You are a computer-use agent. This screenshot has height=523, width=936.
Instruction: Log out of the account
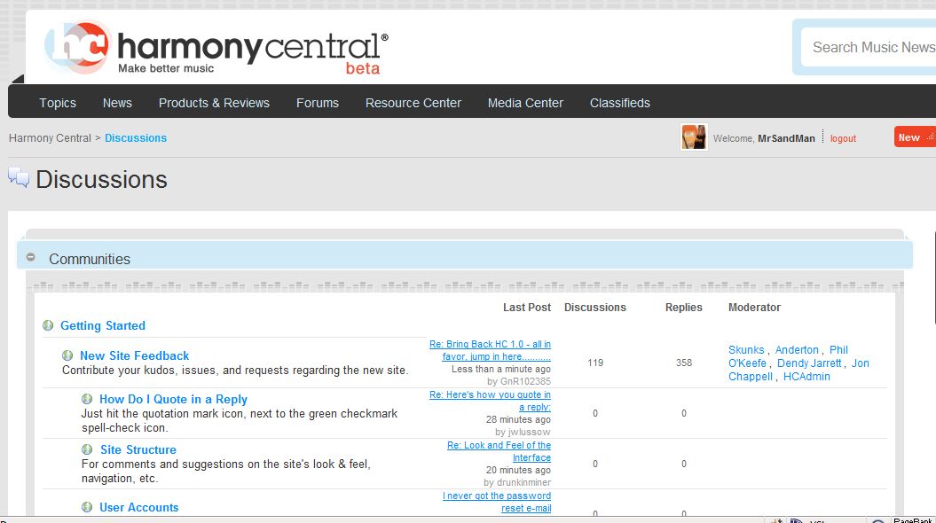pos(843,138)
